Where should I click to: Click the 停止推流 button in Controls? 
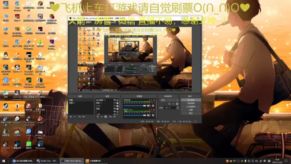191,100
